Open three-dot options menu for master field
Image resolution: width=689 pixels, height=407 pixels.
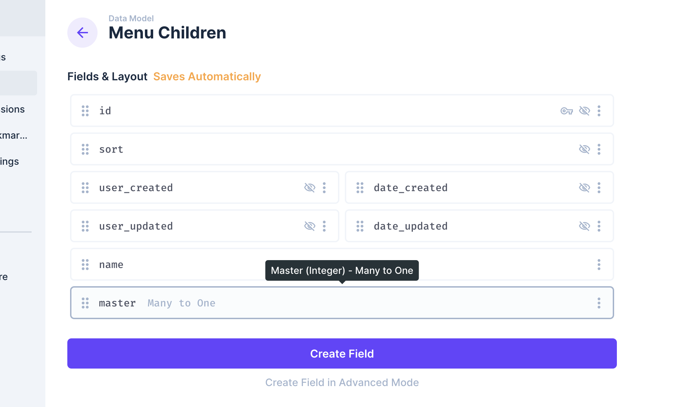599,303
